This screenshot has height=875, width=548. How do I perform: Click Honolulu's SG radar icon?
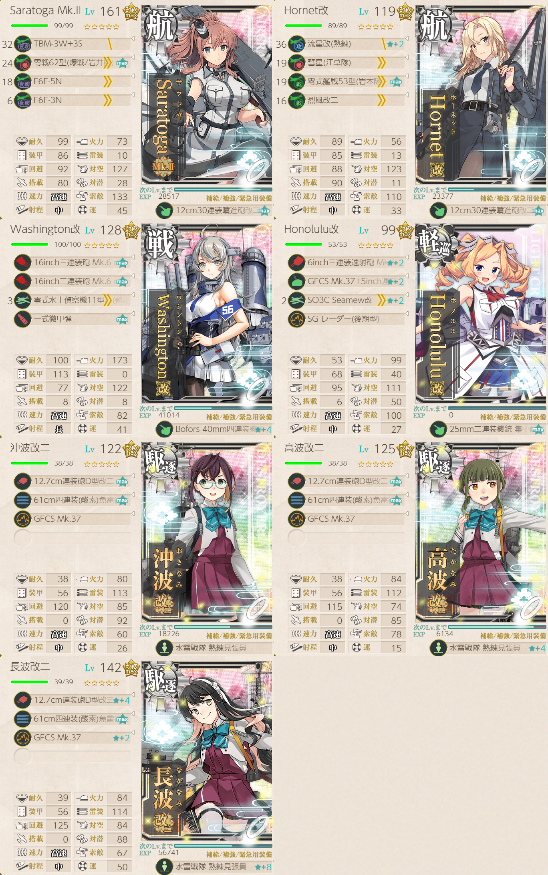(297, 319)
